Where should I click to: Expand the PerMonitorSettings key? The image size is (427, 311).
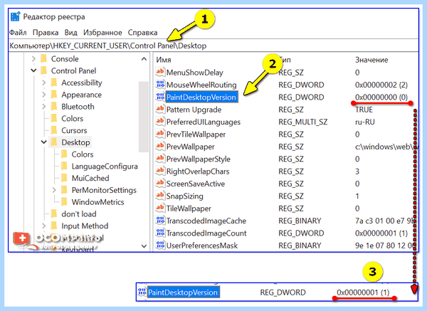tap(54, 190)
